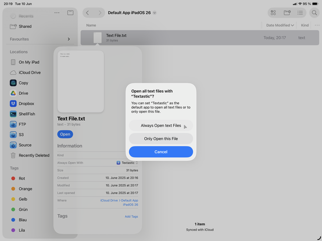The height and width of the screenshot is (241, 322).
Task: Sort by Date Modified column
Action: click(x=280, y=25)
